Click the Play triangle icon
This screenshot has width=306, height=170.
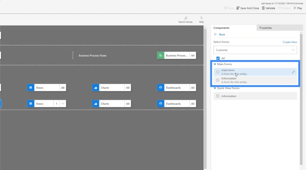(x=295, y=8)
